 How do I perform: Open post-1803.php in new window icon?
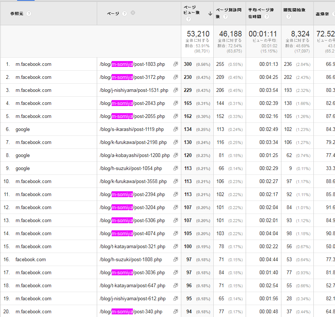tap(176, 64)
